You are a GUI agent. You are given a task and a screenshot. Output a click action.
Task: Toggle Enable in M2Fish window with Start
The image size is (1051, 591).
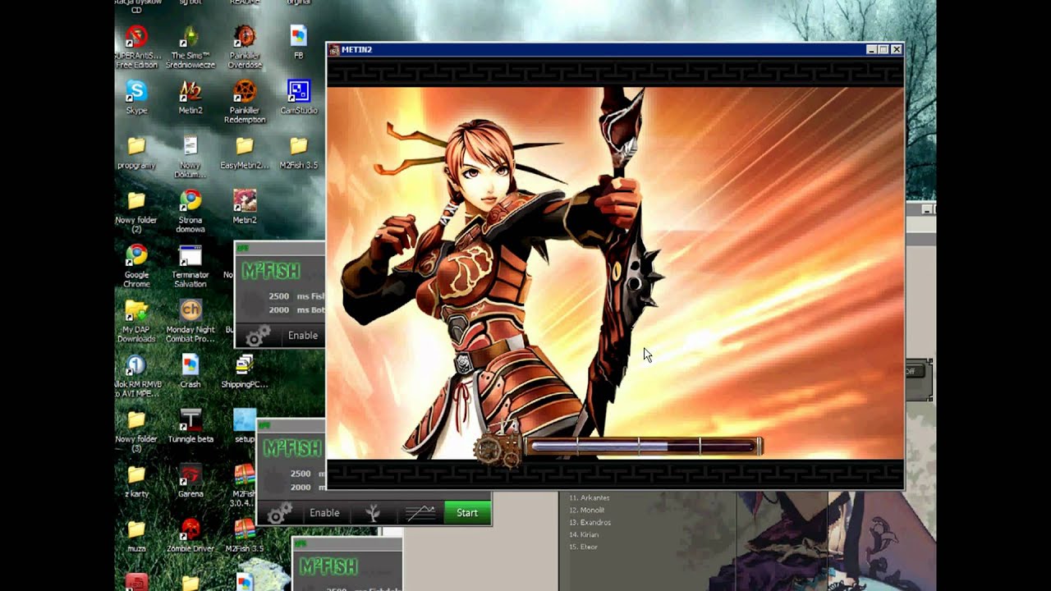point(324,513)
